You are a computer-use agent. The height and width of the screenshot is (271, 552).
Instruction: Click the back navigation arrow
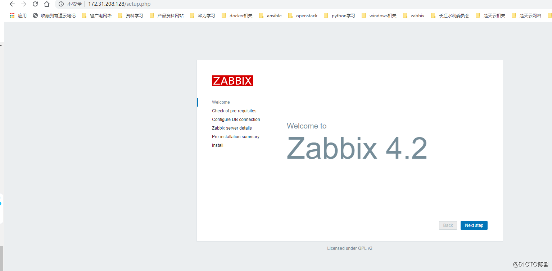coord(12,4)
